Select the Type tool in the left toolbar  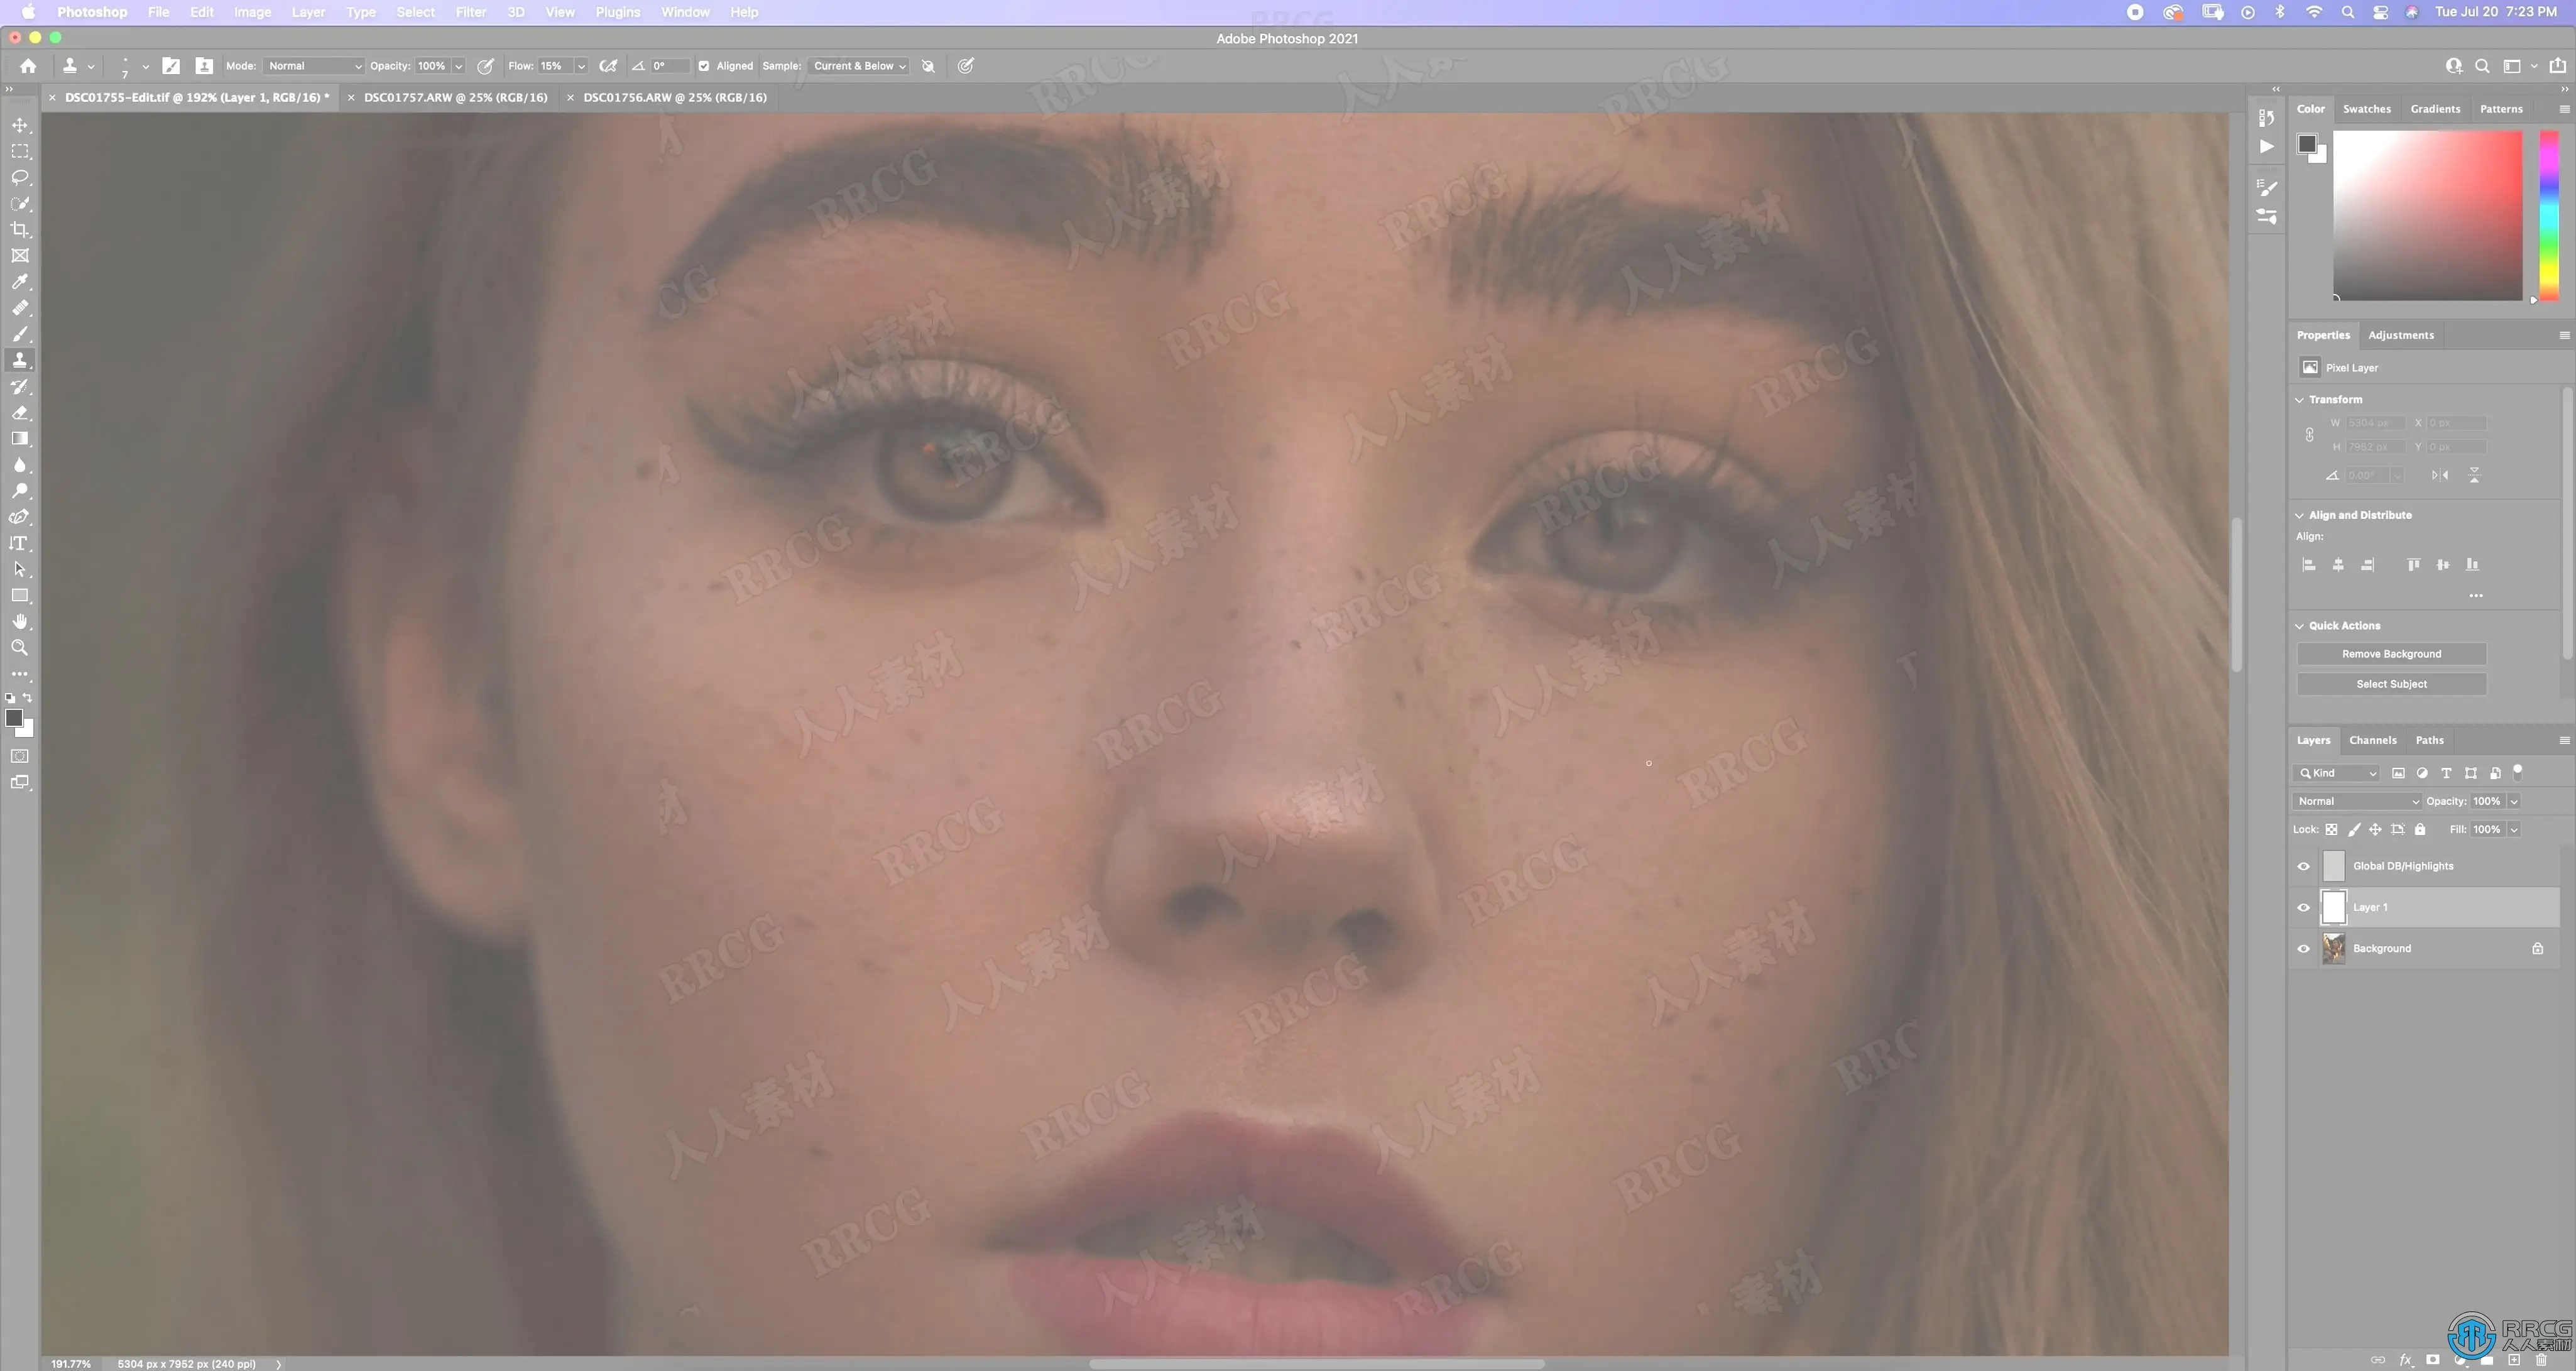coord(20,543)
